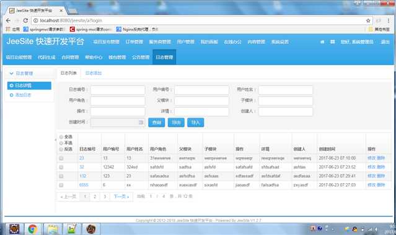Click 删除 in the row for log 6555
The image size is (396, 235).
click(381, 185)
